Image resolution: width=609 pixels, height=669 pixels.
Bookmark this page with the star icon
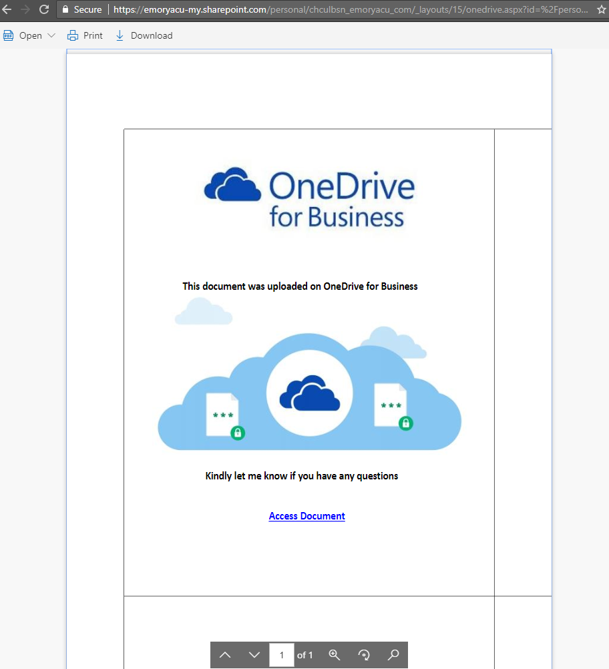602,9
